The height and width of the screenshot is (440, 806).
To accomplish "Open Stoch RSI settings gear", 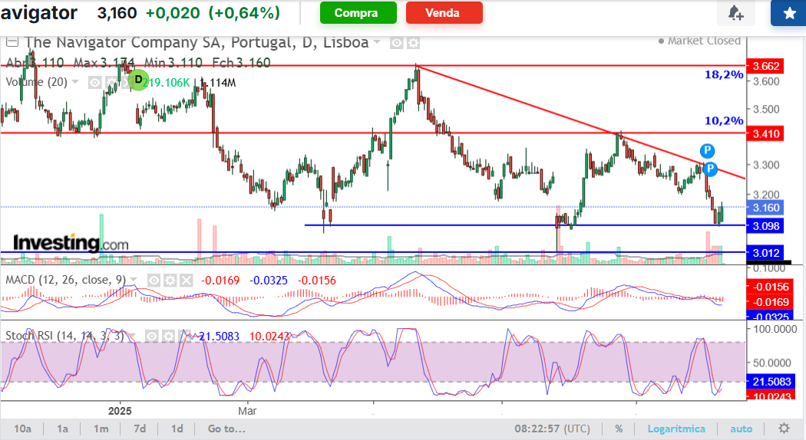I will [168, 337].
